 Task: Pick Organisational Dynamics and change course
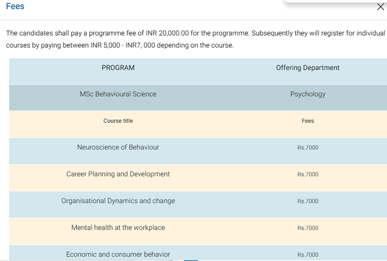tap(118, 201)
